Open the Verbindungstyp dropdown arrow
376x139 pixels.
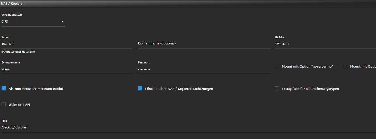(62, 21)
